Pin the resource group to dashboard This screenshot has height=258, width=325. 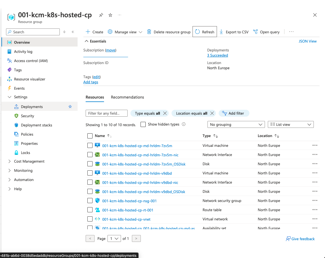tap(101, 15)
